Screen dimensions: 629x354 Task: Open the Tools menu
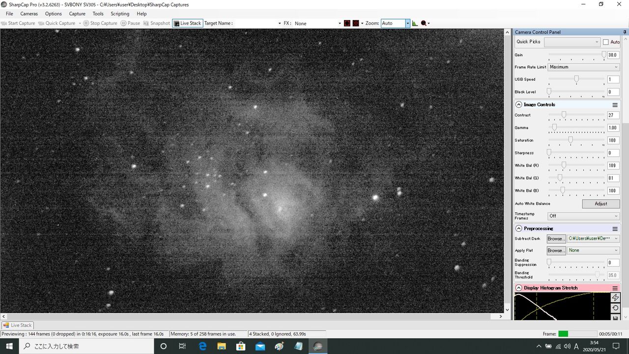click(x=98, y=14)
